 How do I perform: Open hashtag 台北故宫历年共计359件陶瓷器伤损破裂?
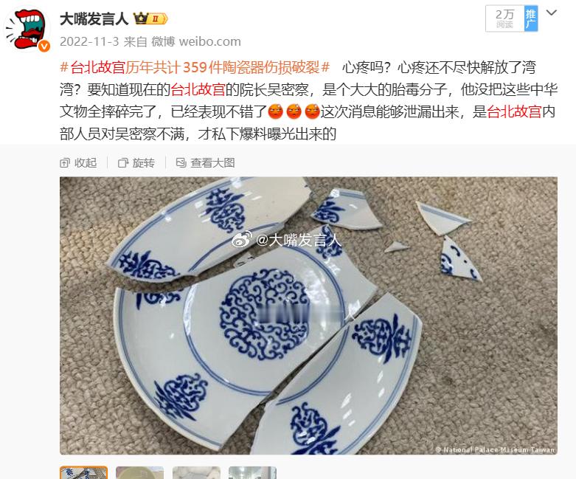coord(195,67)
